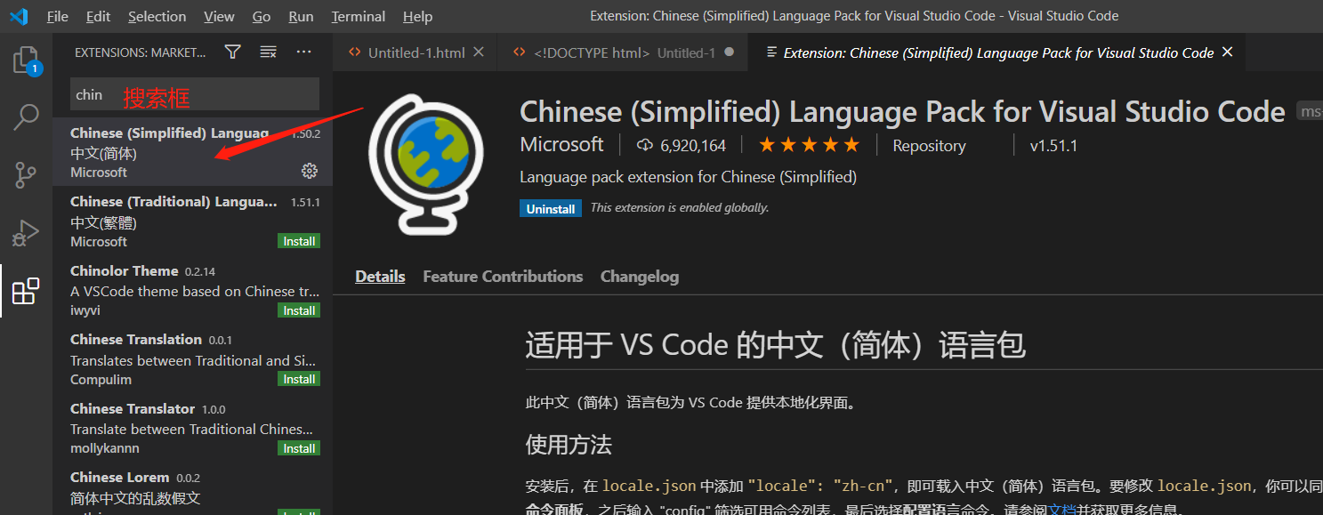Open the Explorer view in activity bar
Screen dimensions: 1323x515
[x=26, y=61]
